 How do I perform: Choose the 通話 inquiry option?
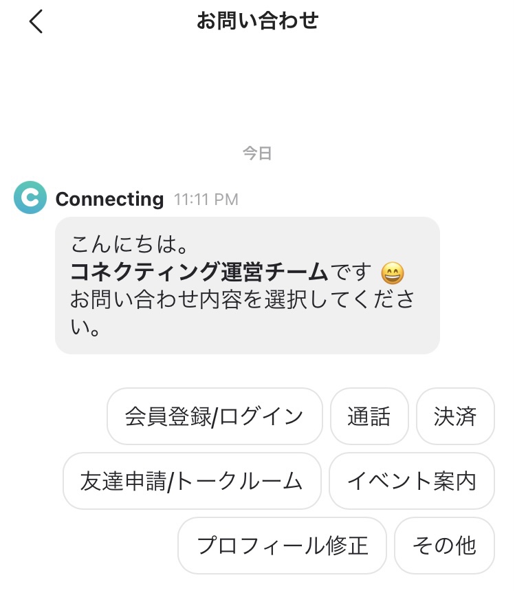click(x=369, y=416)
